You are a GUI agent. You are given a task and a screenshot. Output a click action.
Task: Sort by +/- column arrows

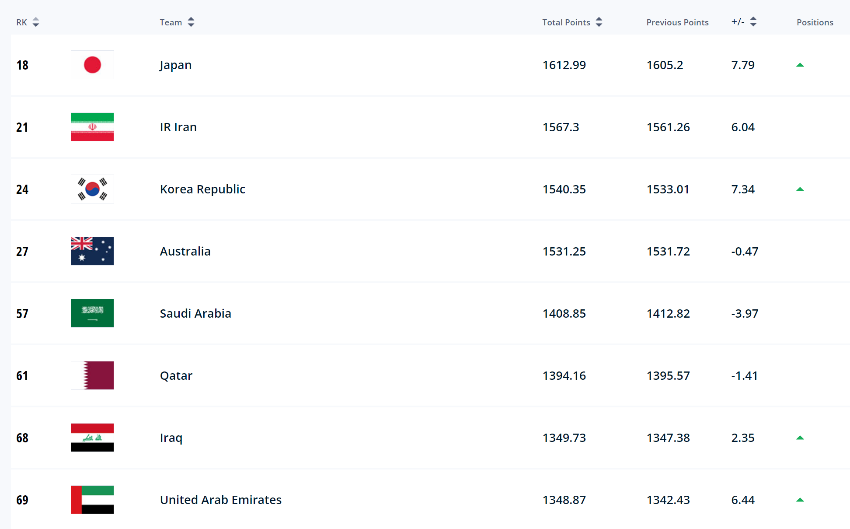click(753, 22)
